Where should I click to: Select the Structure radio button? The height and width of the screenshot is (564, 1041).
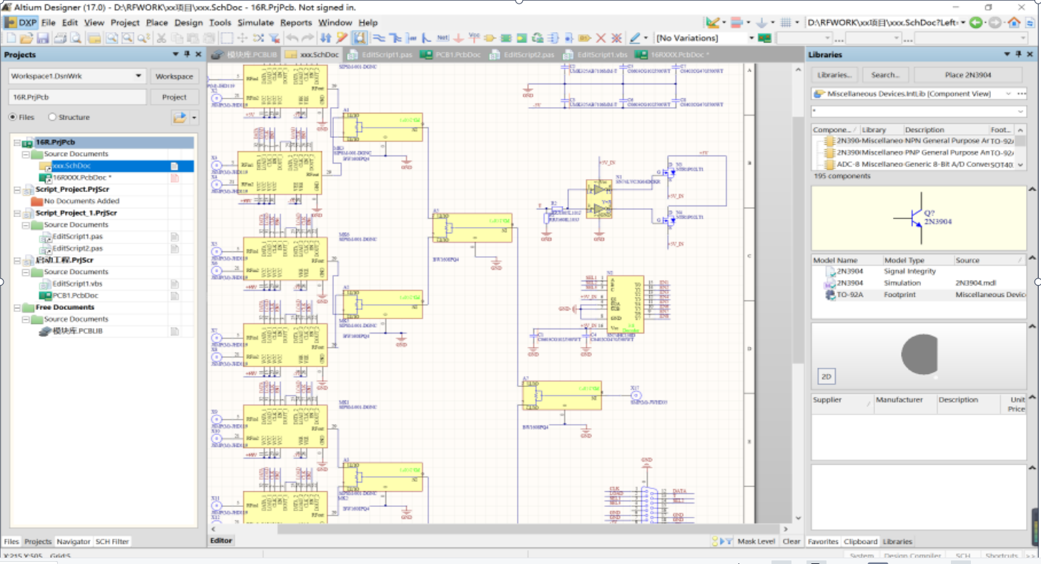pyautogui.click(x=52, y=117)
